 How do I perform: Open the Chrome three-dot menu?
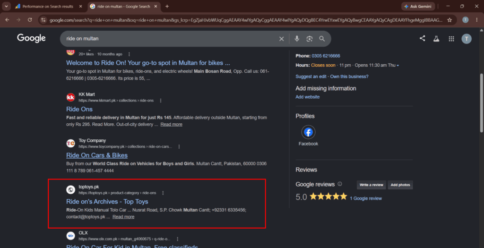[x=477, y=20]
